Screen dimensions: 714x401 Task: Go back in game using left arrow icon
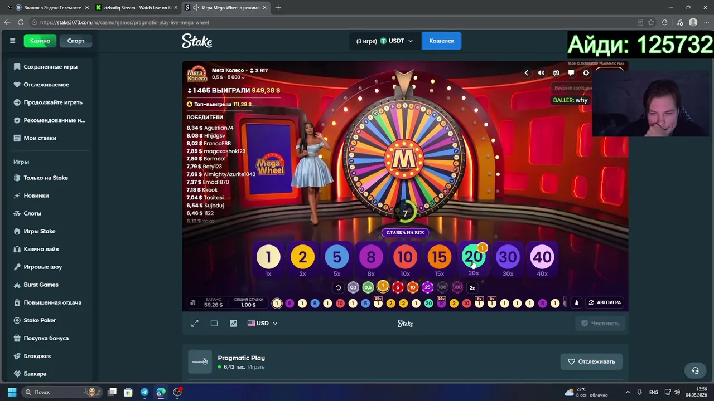[526, 73]
